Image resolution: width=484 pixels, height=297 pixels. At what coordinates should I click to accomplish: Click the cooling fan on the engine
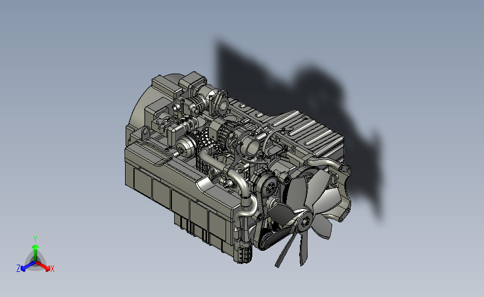[304, 217]
